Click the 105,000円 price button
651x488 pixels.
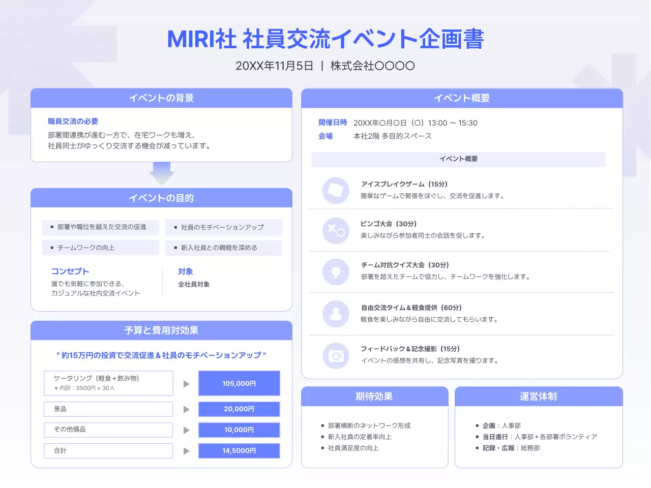[239, 383]
